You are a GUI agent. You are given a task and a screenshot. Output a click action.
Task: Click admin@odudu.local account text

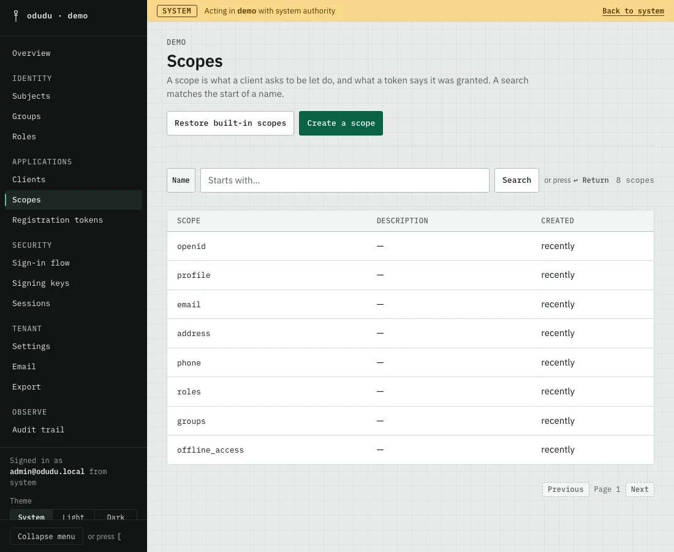coord(47,472)
